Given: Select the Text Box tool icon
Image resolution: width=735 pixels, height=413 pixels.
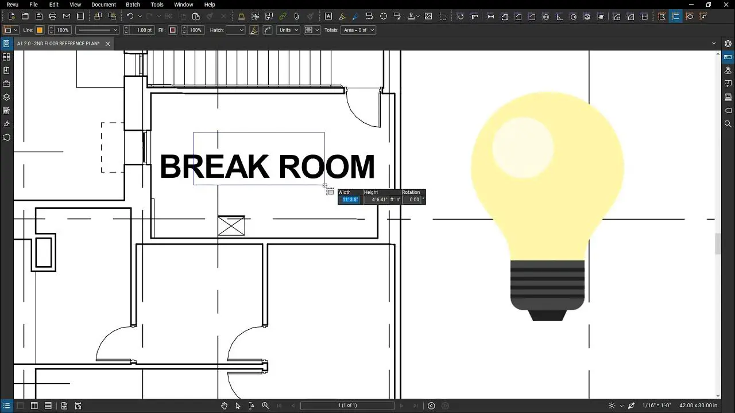Looking at the screenshot, I should point(328,16).
